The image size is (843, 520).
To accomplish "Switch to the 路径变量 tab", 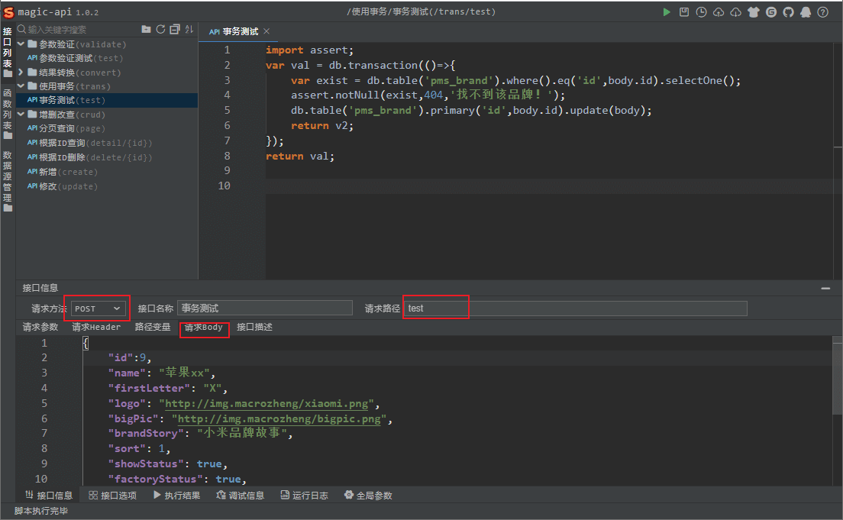I will [153, 327].
